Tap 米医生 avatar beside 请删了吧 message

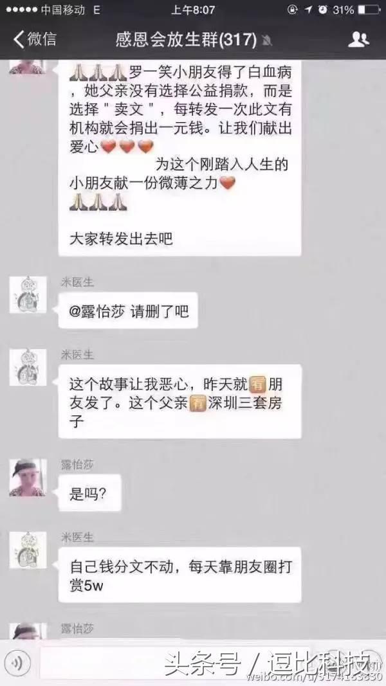point(28,294)
